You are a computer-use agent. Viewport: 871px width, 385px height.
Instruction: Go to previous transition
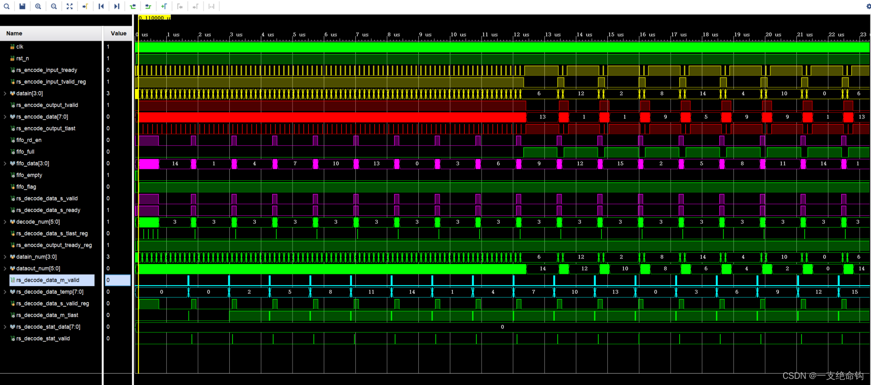[132, 6]
